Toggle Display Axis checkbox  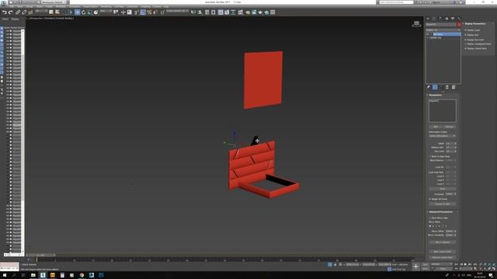point(466,35)
